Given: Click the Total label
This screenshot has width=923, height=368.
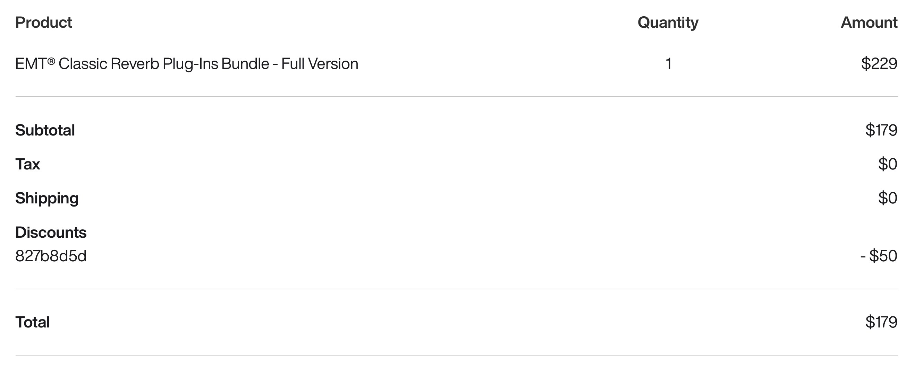Looking at the screenshot, I should 32,323.
